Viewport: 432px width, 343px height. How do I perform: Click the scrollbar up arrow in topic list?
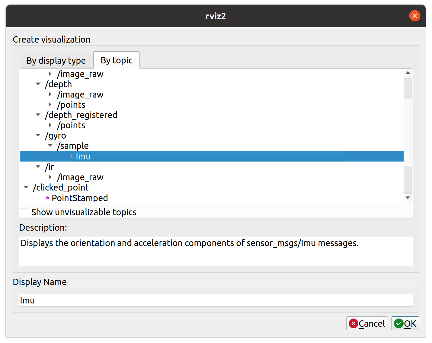408,73
